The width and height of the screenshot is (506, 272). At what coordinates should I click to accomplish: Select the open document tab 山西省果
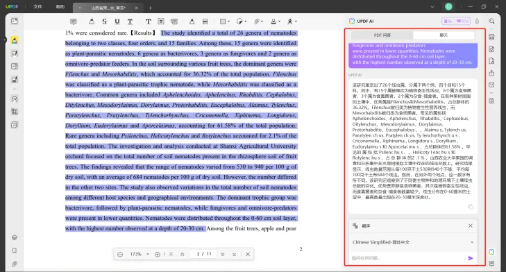coord(108,8)
